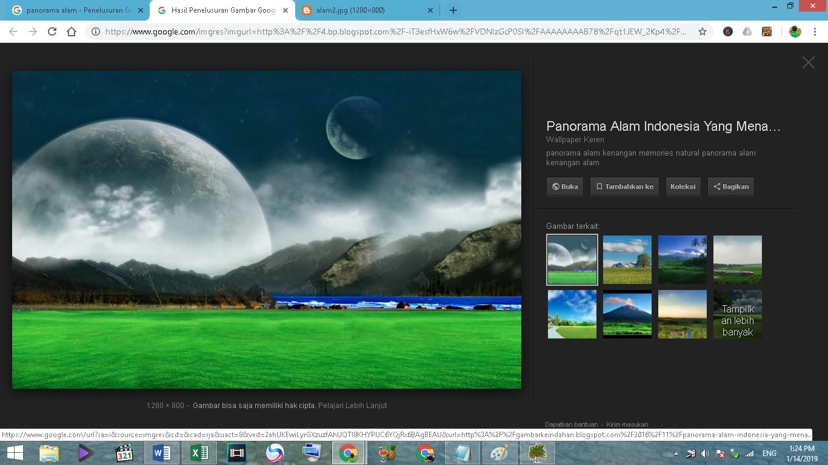Select the blue sky green park thumbnail
Image resolution: width=828 pixels, height=465 pixels.
(572, 314)
